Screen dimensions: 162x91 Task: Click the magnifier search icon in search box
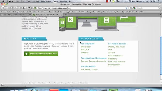pos(159,8)
